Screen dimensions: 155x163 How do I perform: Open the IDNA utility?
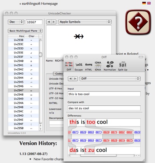pyautogui.click(x=98, y=66)
